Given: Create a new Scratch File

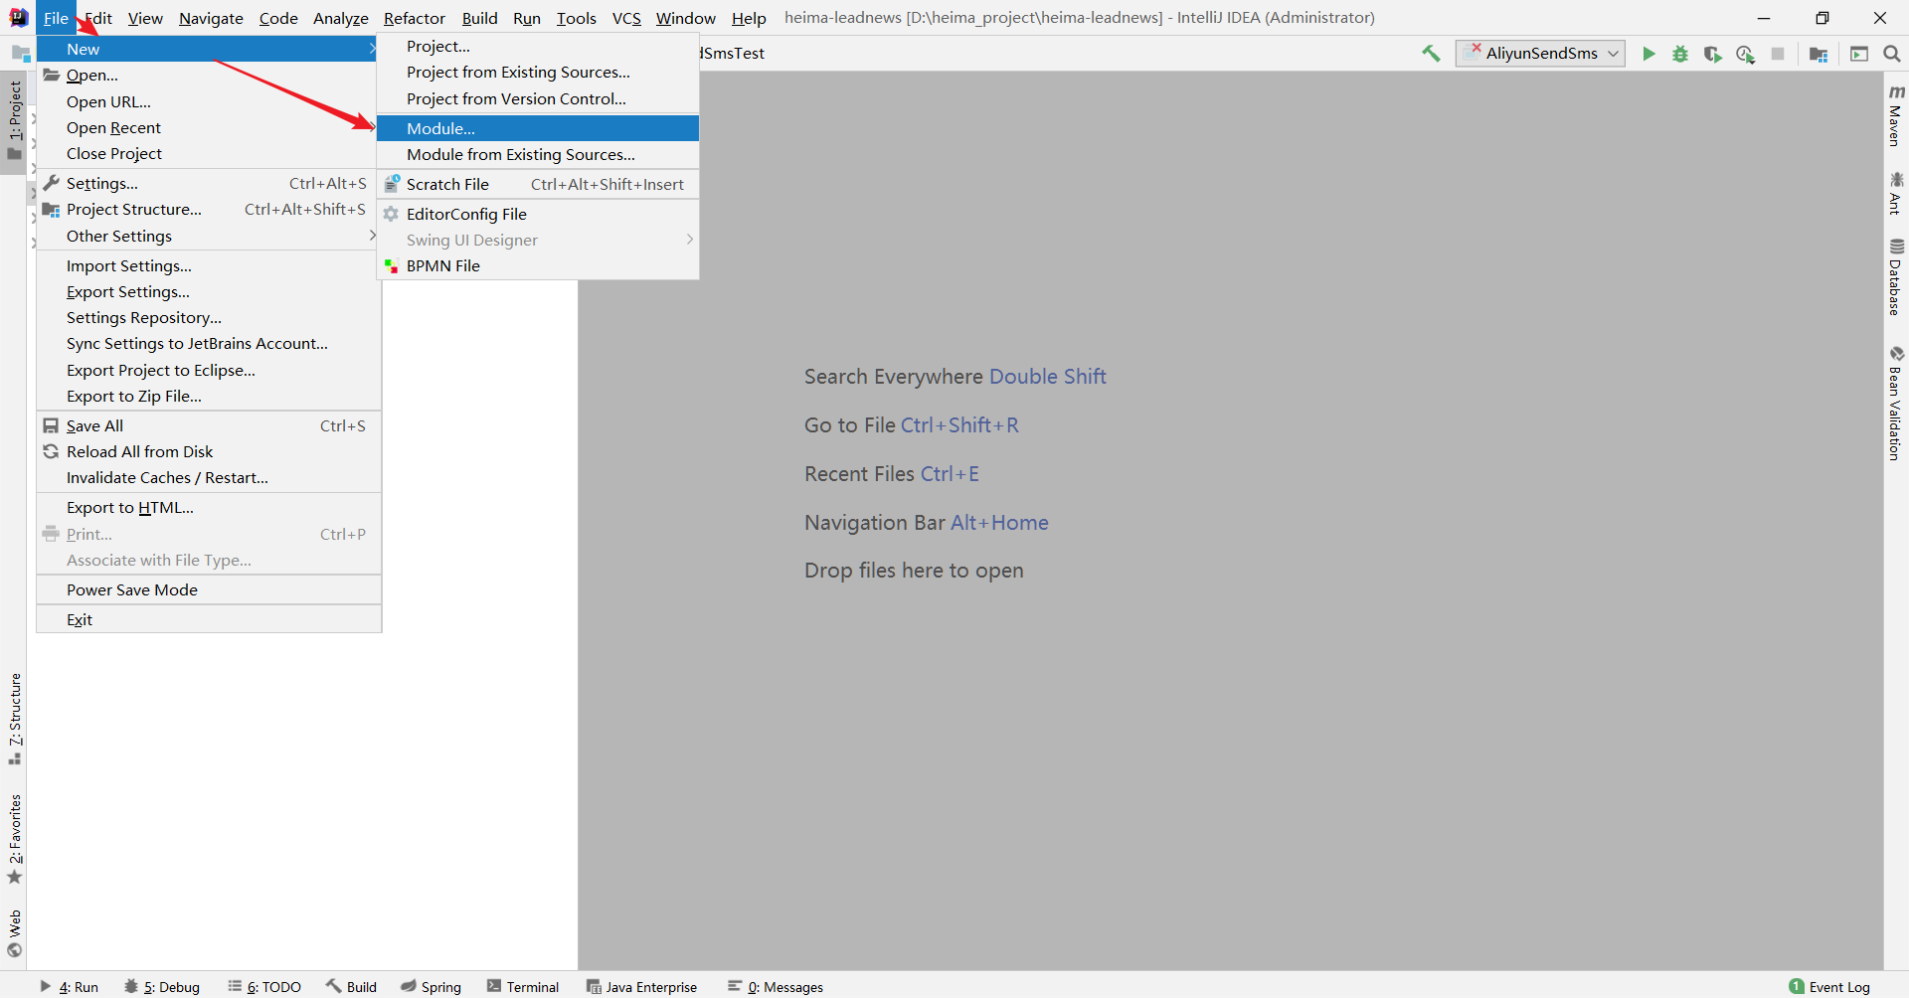Looking at the screenshot, I should [538, 184].
